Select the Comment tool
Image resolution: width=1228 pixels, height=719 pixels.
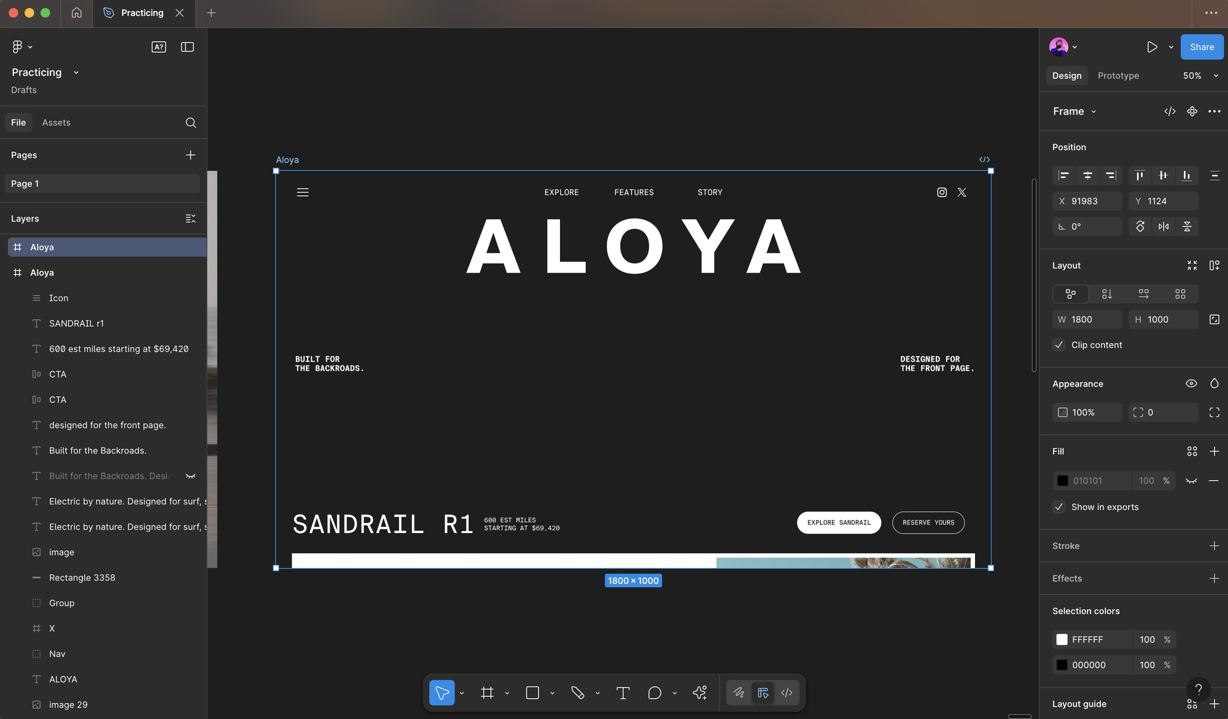pos(655,693)
